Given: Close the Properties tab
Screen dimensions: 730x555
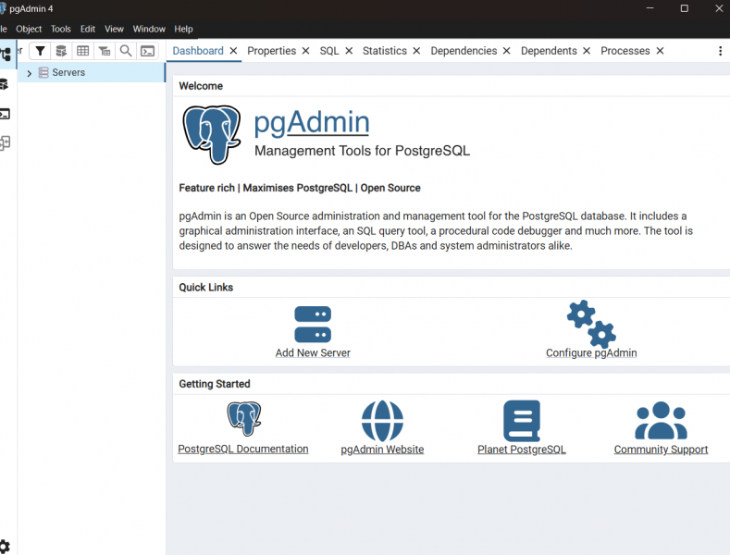Looking at the screenshot, I should (306, 51).
